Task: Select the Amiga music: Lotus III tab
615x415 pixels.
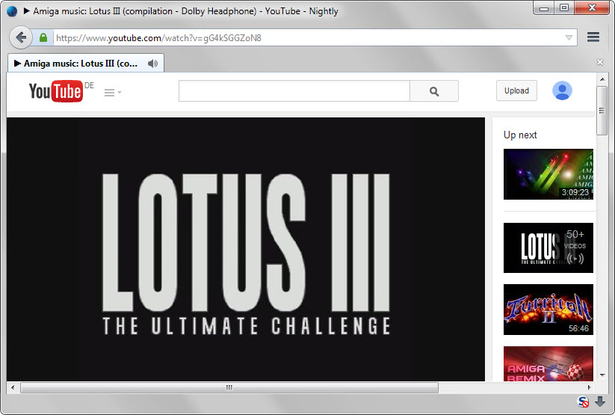Action: [x=85, y=64]
